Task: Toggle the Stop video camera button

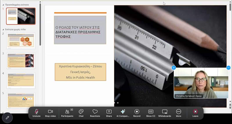Action: [x=51, y=112]
